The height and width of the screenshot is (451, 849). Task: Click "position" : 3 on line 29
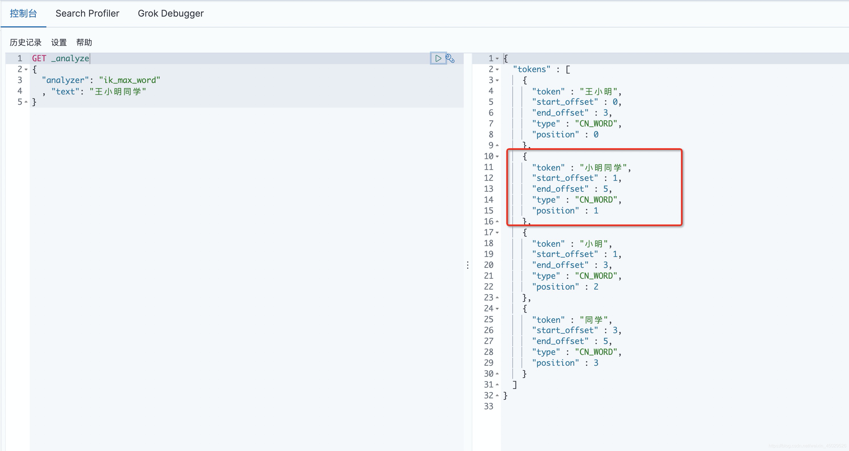tap(565, 363)
